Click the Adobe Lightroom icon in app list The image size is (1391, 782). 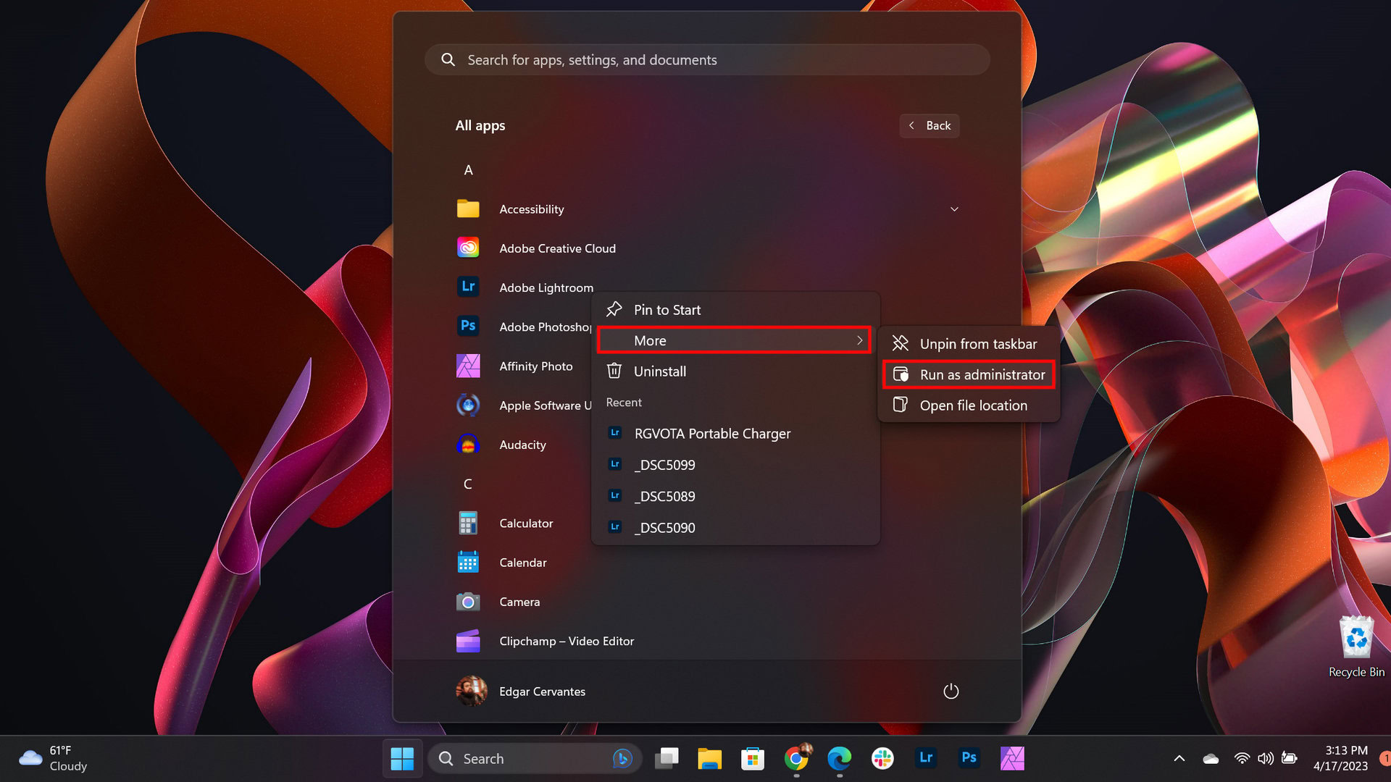468,287
